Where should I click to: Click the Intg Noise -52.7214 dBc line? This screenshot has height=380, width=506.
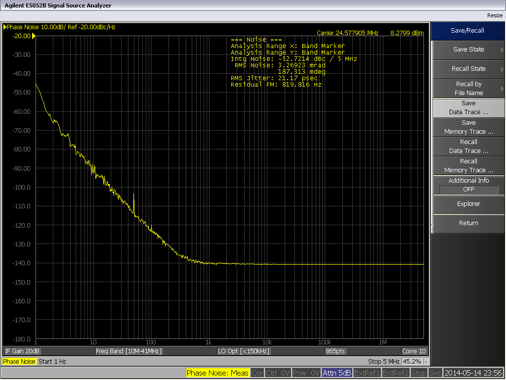click(x=294, y=59)
